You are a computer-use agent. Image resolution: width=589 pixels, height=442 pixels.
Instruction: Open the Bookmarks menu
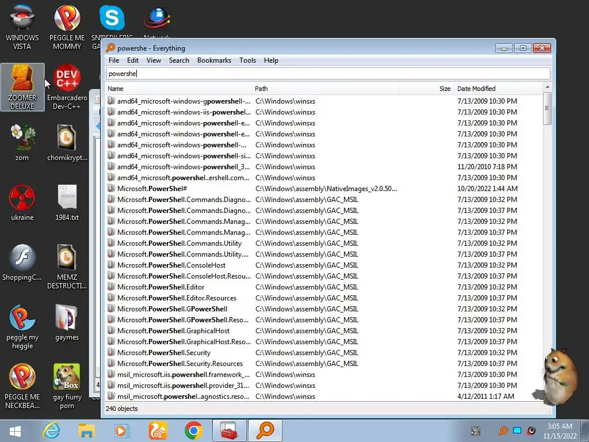[x=214, y=60]
